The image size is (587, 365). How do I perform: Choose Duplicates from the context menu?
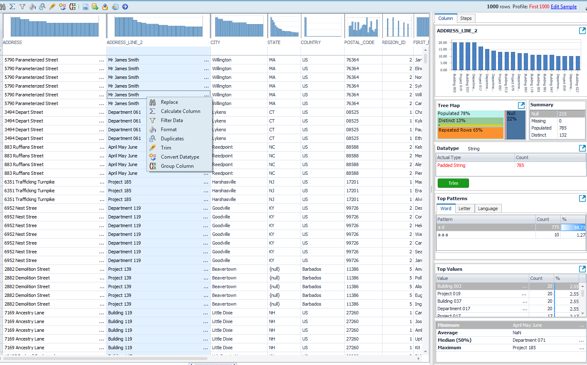click(x=171, y=138)
